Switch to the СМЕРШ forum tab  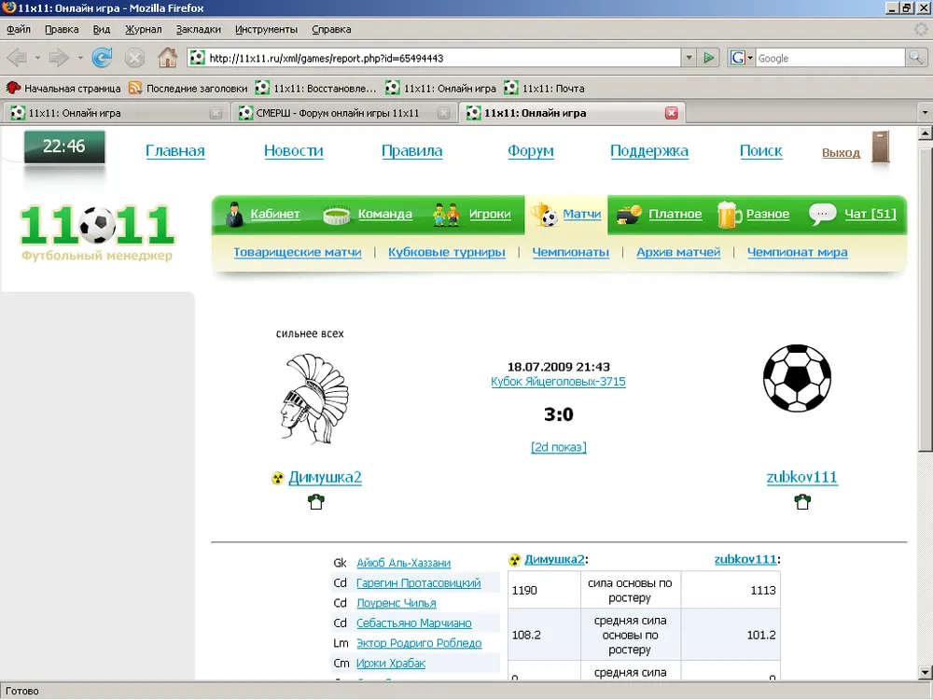pos(343,113)
